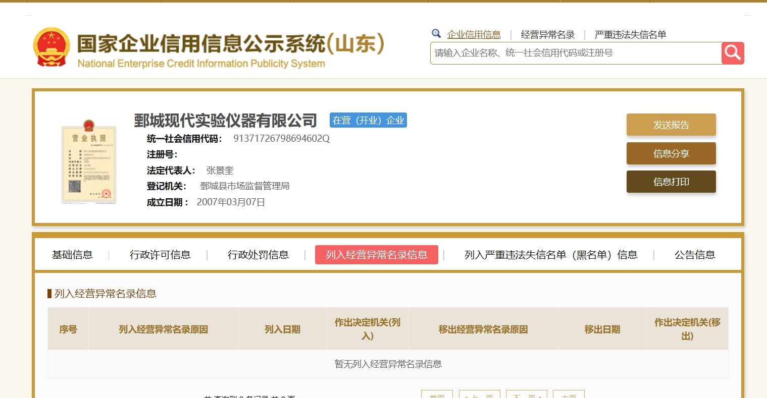Click the 移出经营异常名录原因 column header
The height and width of the screenshot is (398, 767).
tap(483, 329)
